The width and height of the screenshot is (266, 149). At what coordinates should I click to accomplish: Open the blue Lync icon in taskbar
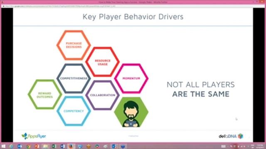pyautogui.click(x=114, y=146)
